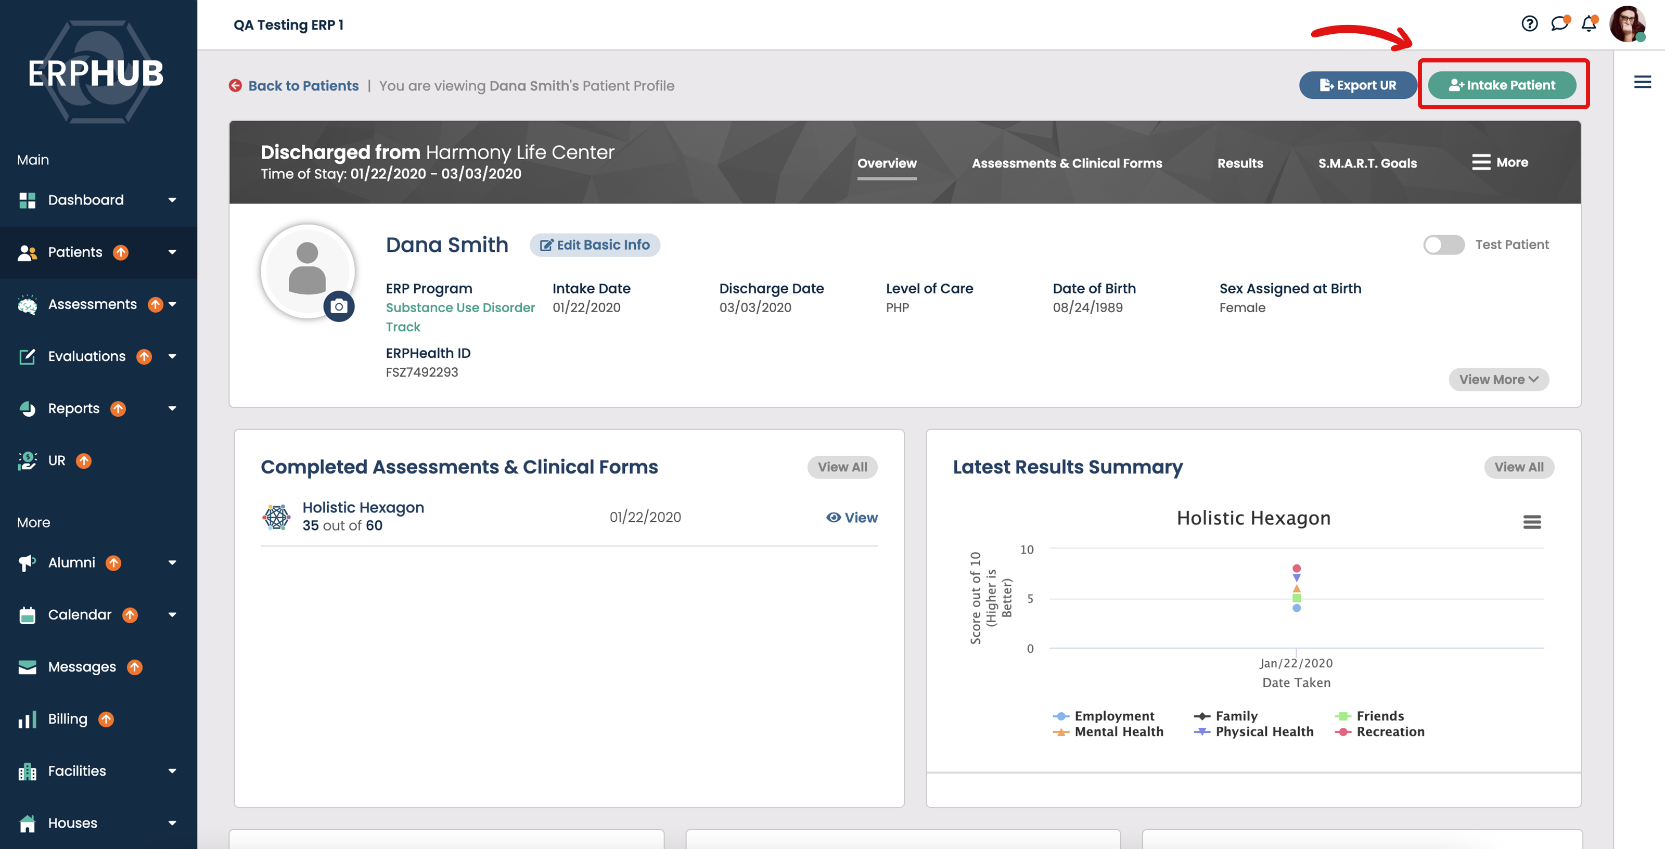
Task: Expand the Alumni sidebar dropdown arrow
Action: (172, 563)
